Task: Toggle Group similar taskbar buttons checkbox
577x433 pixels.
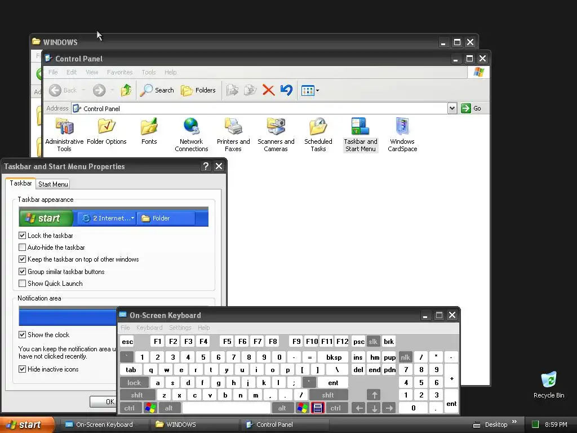Action: point(22,271)
